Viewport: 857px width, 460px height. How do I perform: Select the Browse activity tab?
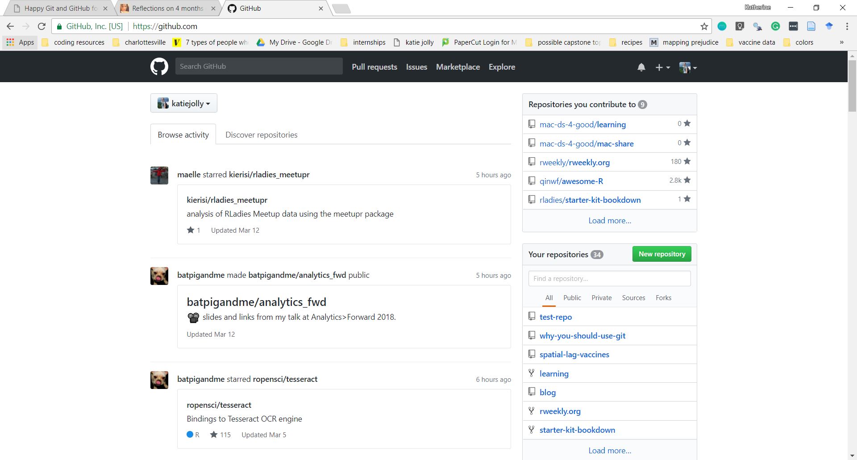tap(183, 134)
